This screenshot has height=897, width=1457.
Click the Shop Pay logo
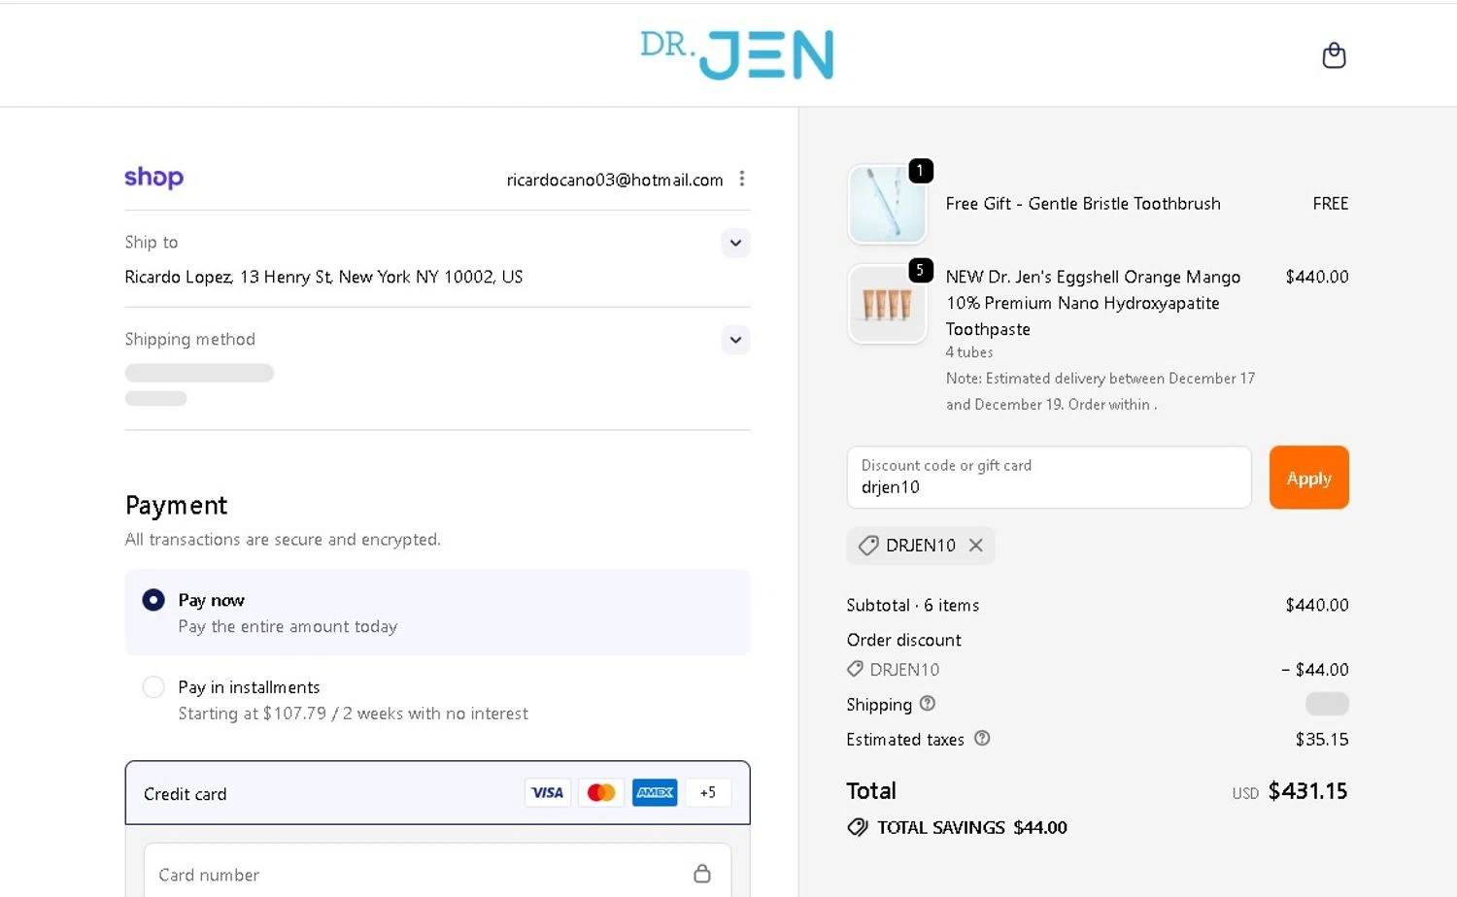pyautogui.click(x=153, y=178)
